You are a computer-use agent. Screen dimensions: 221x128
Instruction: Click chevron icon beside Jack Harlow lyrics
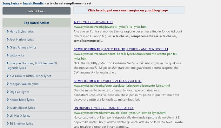pos(8,39)
